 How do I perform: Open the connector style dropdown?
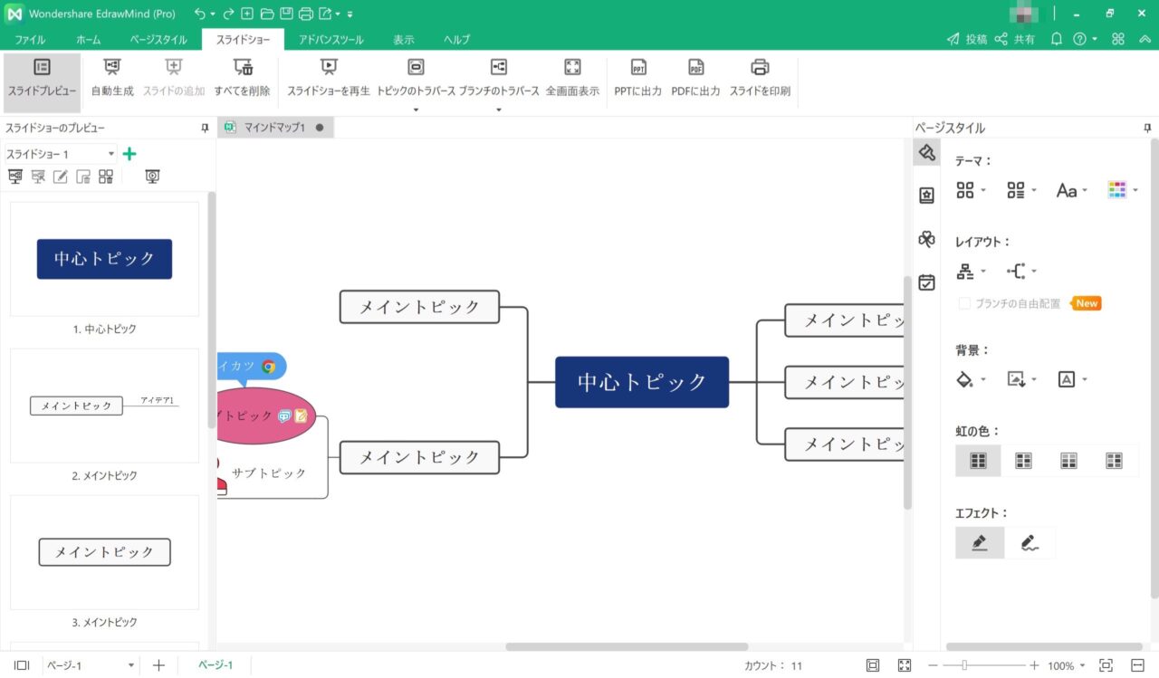coord(1021,272)
